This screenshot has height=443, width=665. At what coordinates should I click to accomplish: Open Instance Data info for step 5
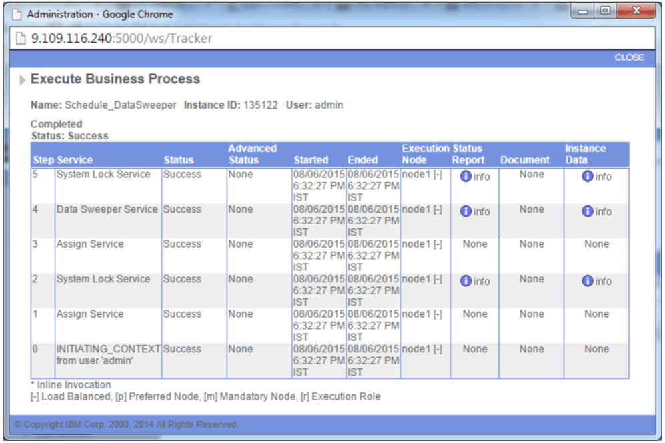pos(596,177)
